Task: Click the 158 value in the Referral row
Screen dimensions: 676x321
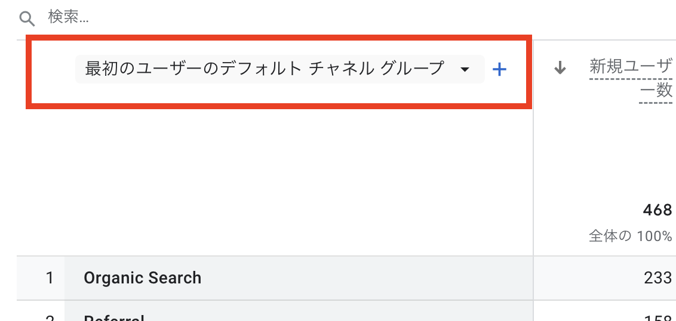Action: (658, 318)
